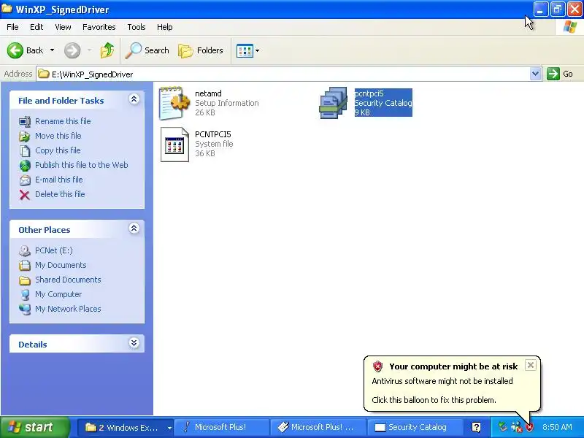This screenshot has width=584, height=438.
Task: Click the Publish to Web globe icon
Action: pos(25,166)
